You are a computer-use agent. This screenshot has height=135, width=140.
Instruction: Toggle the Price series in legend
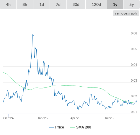59,127
